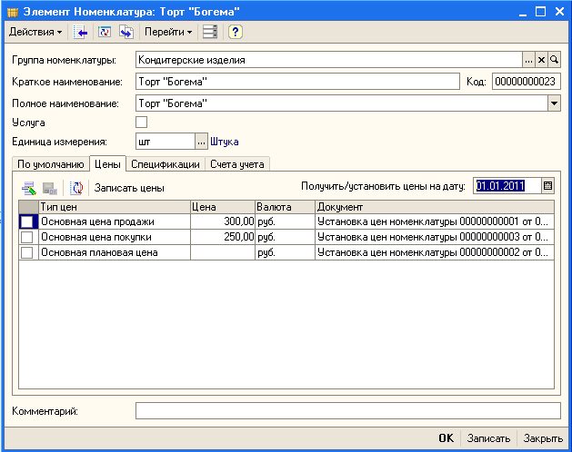
Task: Open the Группа номенклатуры item via magnifier icon
Action: pyautogui.click(x=554, y=60)
